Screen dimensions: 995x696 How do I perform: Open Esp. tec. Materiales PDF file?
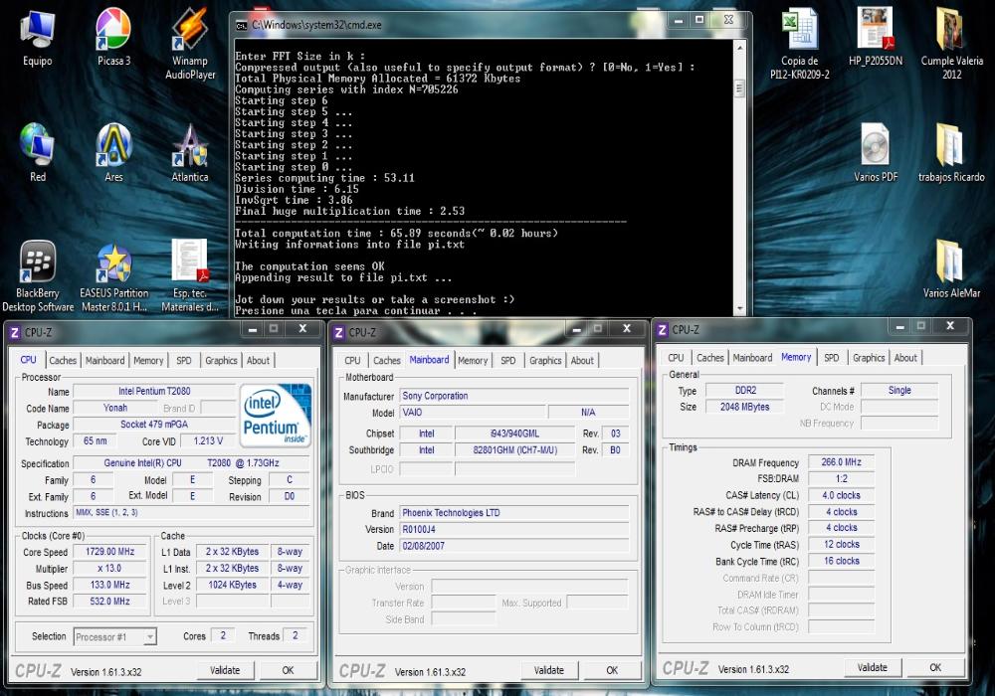pos(190,275)
